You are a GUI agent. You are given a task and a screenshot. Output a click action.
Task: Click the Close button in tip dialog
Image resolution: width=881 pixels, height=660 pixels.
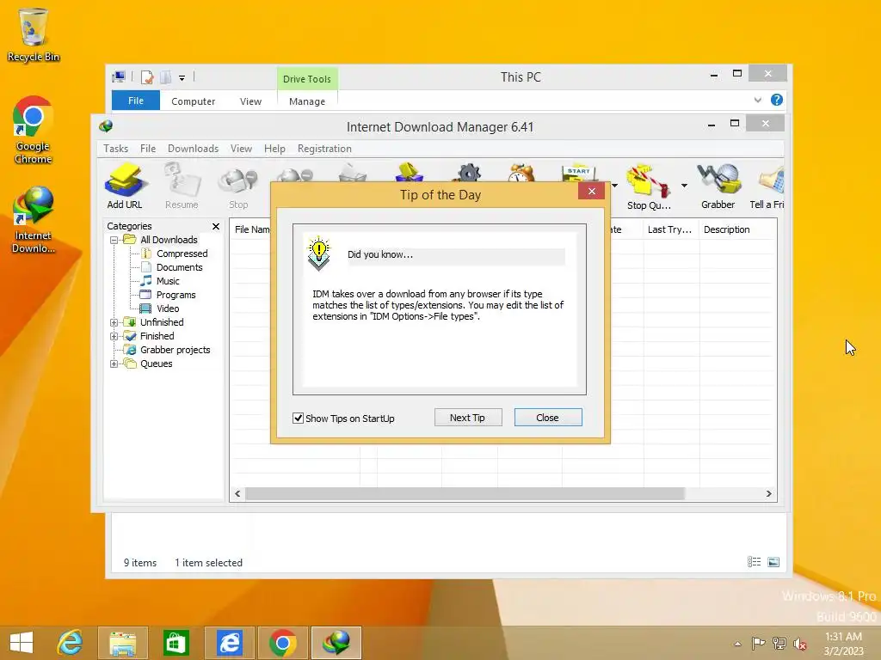pos(548,418)
